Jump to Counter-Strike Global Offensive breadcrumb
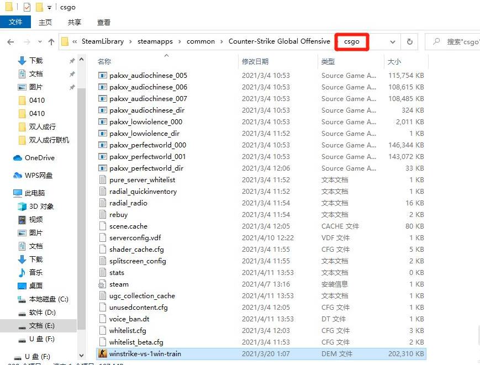 (x=279, y=41)
